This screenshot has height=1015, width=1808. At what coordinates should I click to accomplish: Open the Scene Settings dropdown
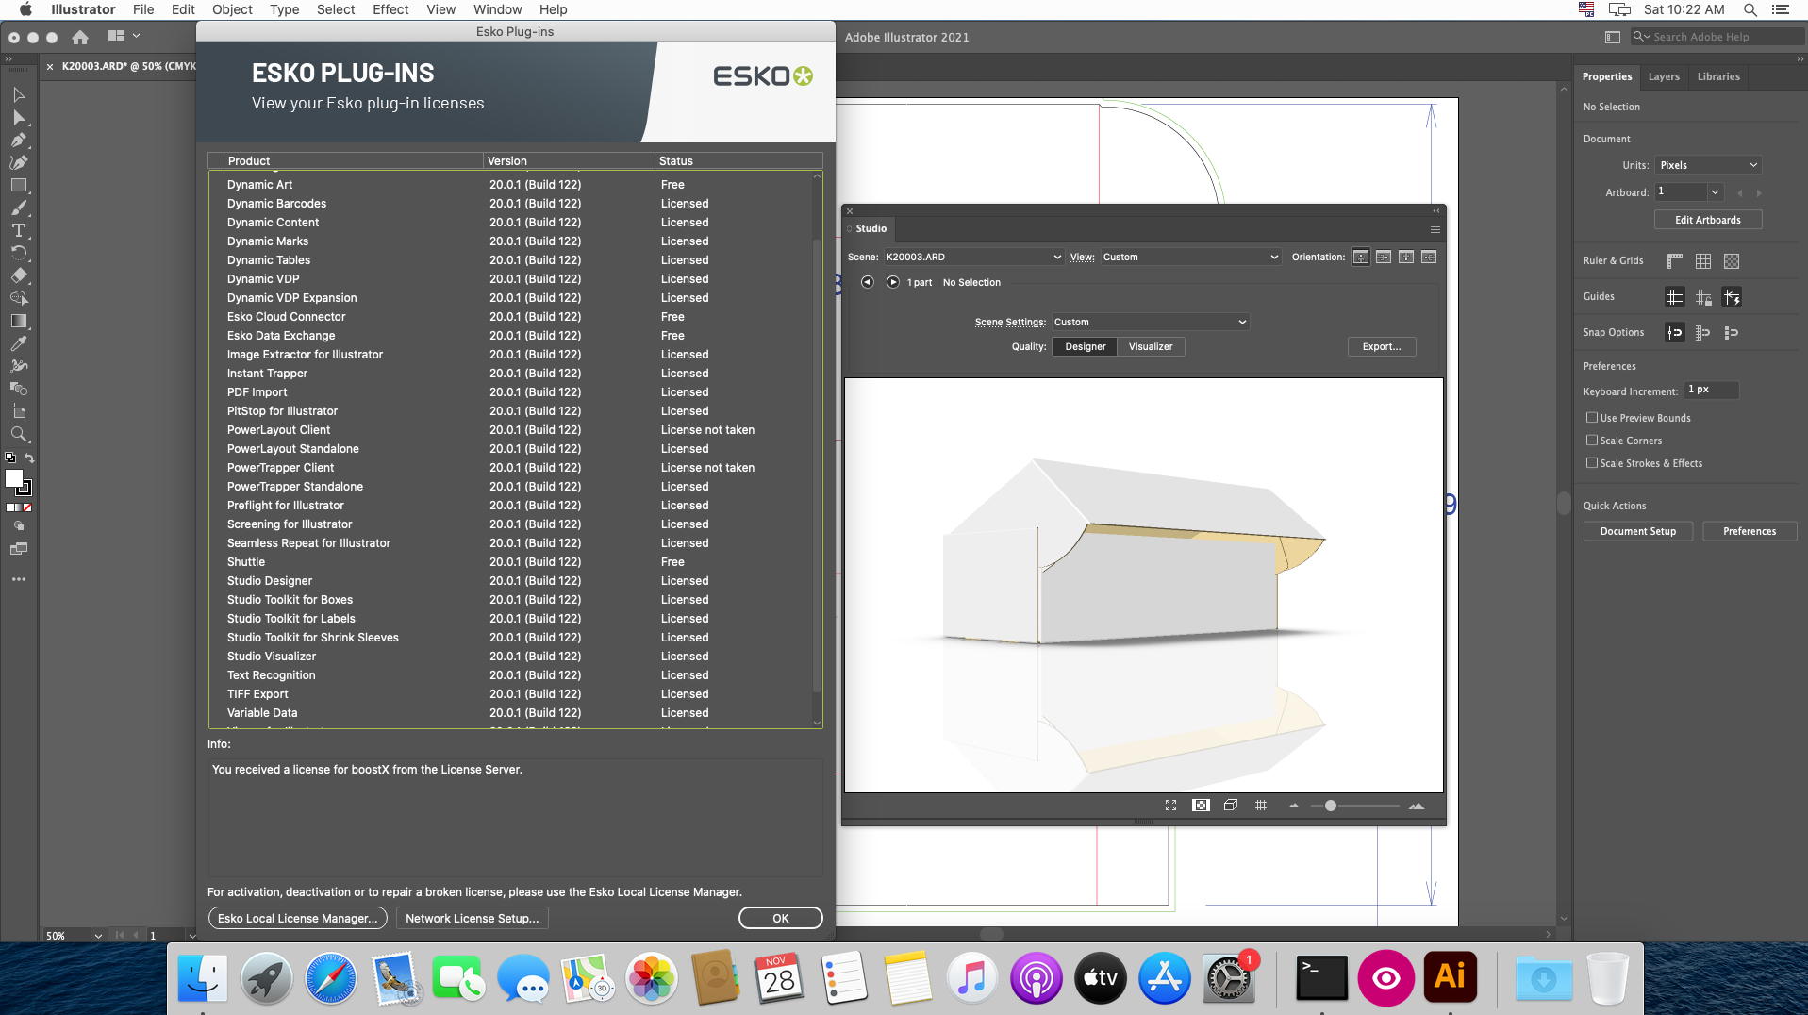coord(1149,322)
